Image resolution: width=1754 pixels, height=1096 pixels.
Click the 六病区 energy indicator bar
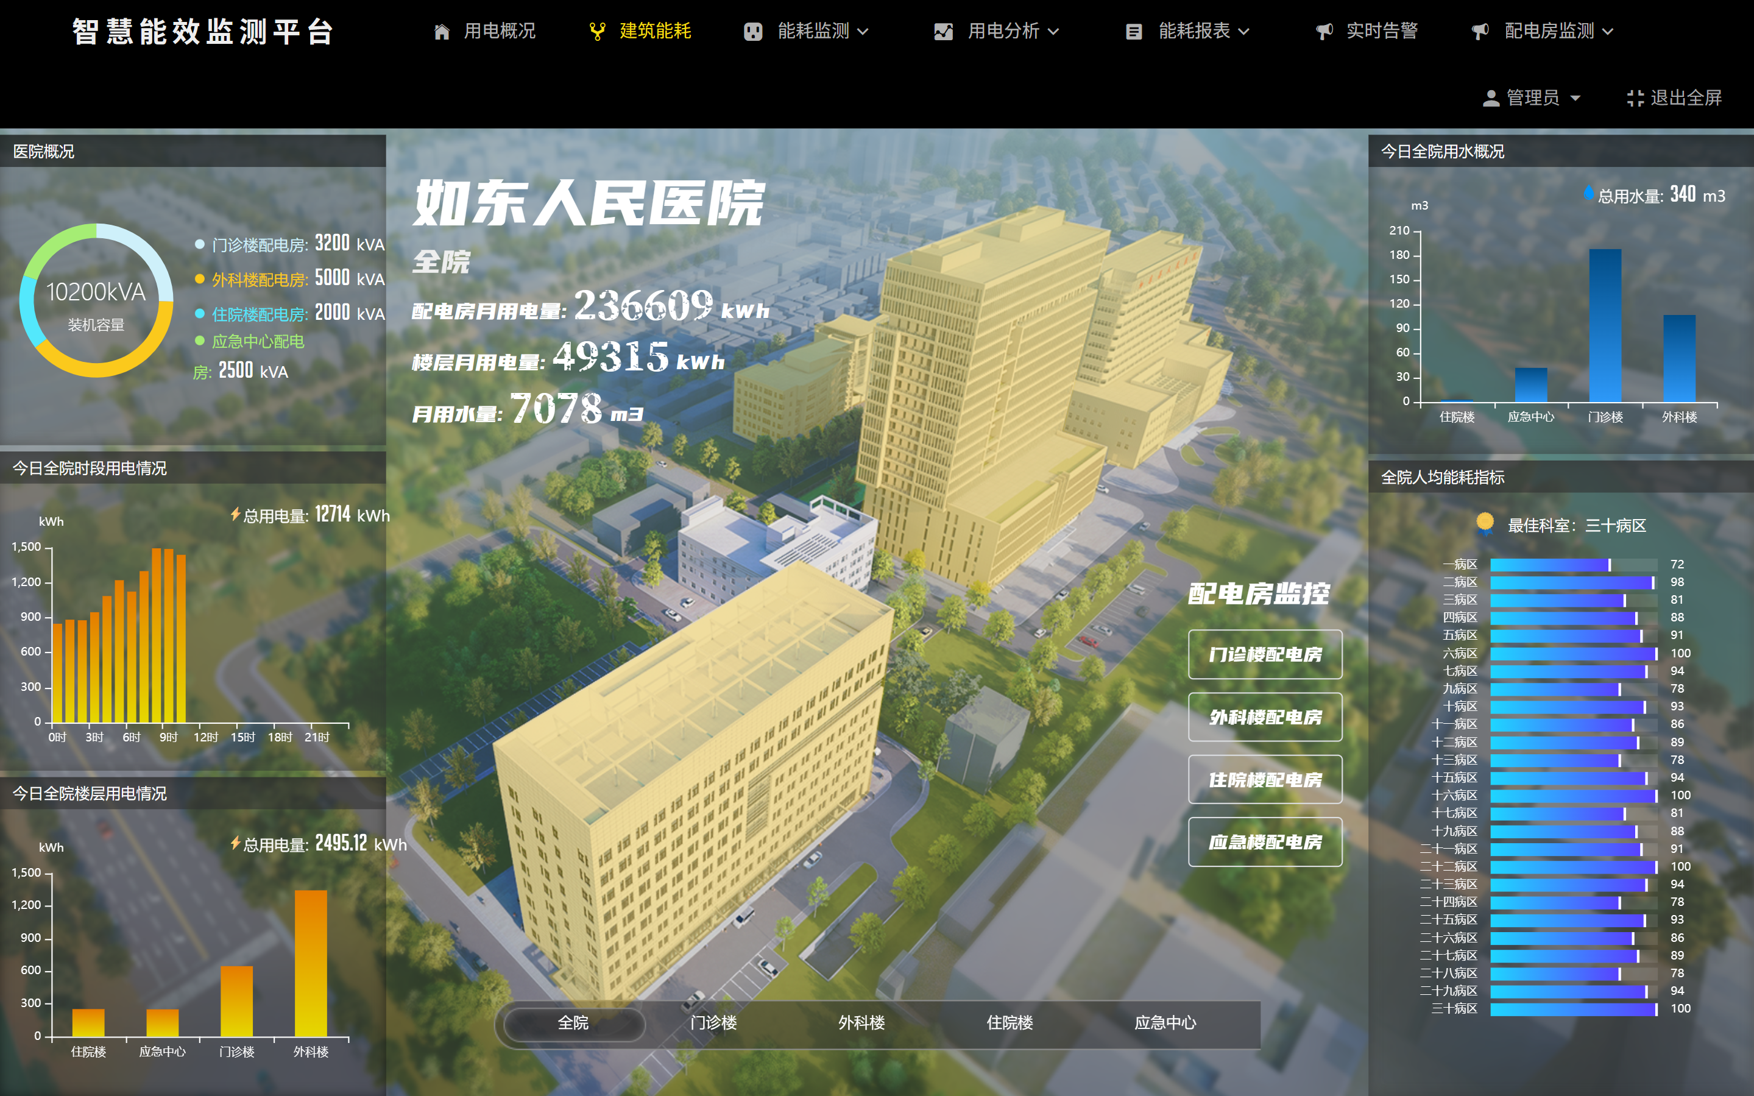1573,653
